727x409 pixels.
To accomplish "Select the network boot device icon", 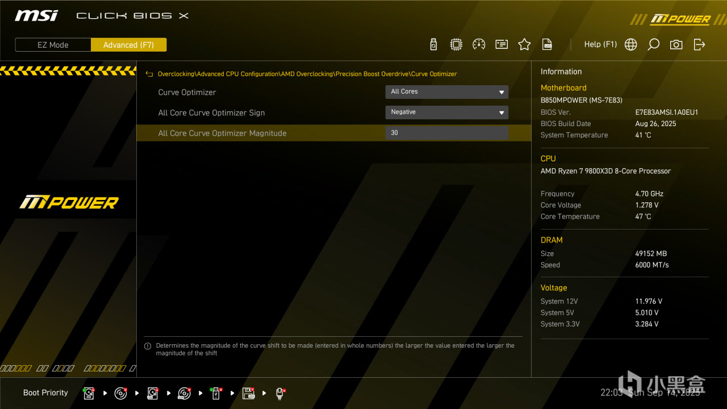I will click(280, 393).
